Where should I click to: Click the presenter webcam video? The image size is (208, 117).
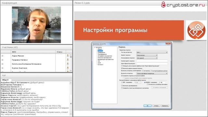36,25
